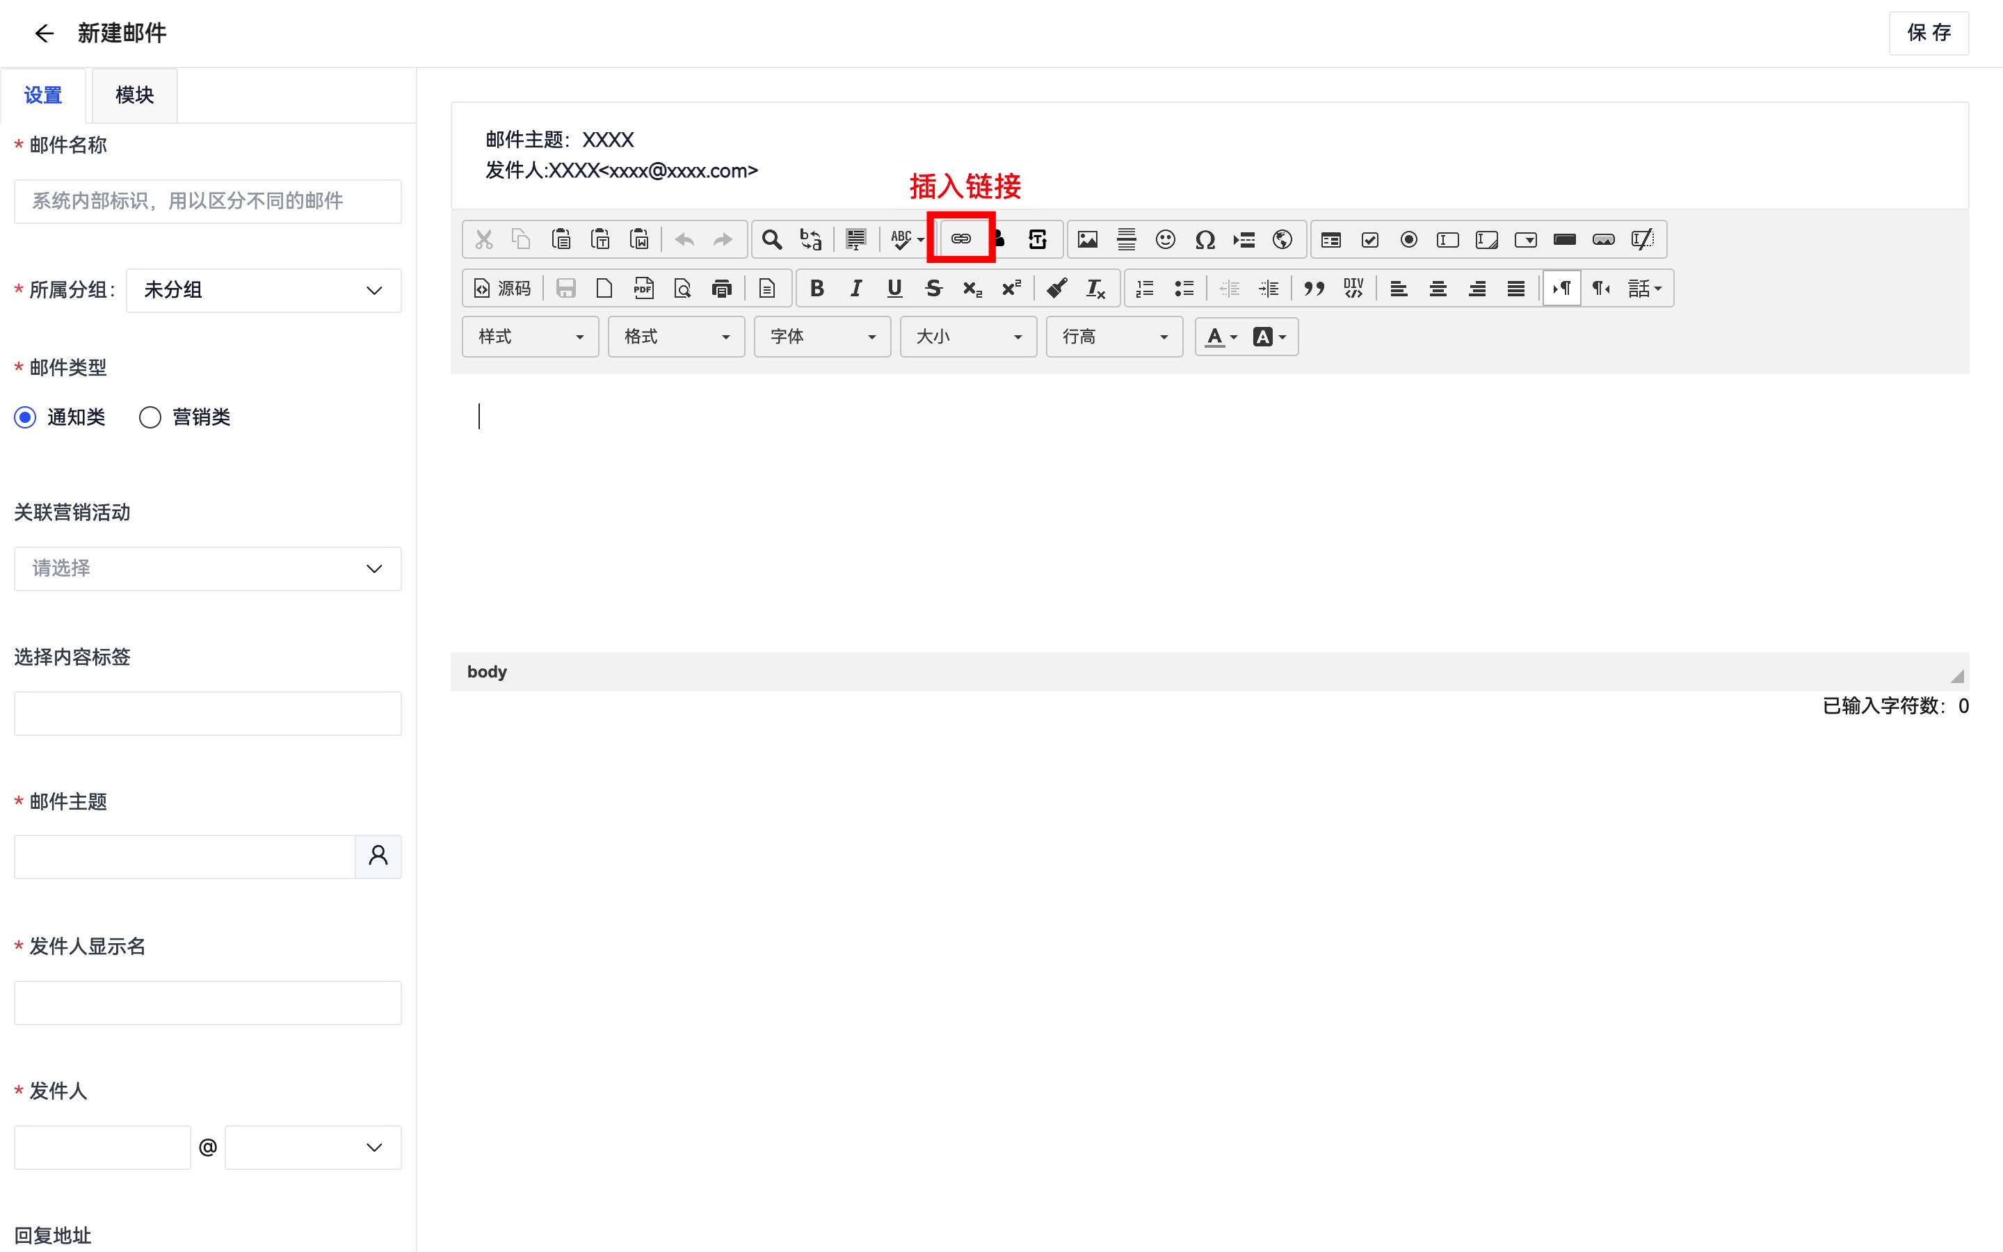Open the 大小 dropdown

click(x=968, y=337)
